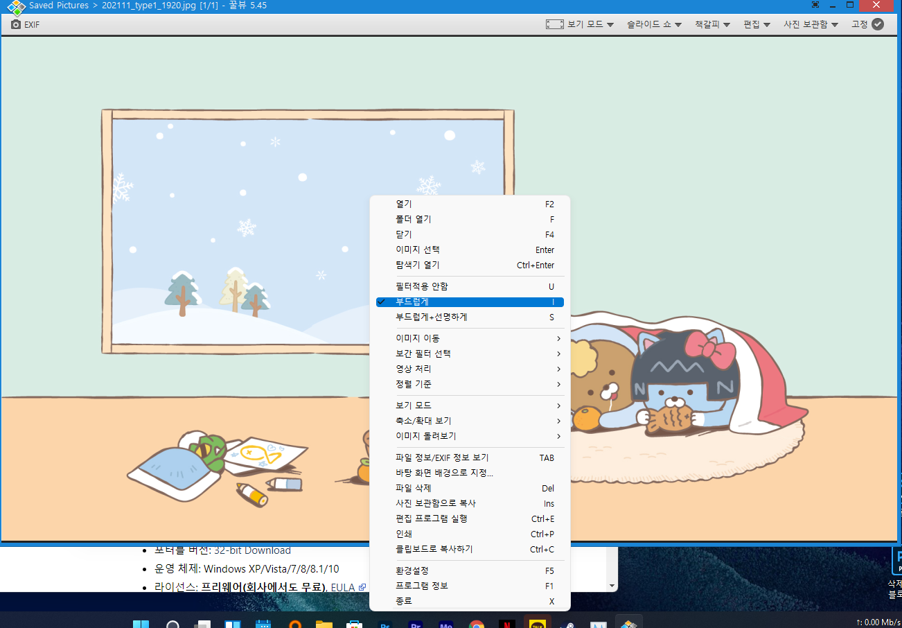902x628 pixels.
Task: Expand the 정렬 기준 submenu
Action: coord(470,384)
